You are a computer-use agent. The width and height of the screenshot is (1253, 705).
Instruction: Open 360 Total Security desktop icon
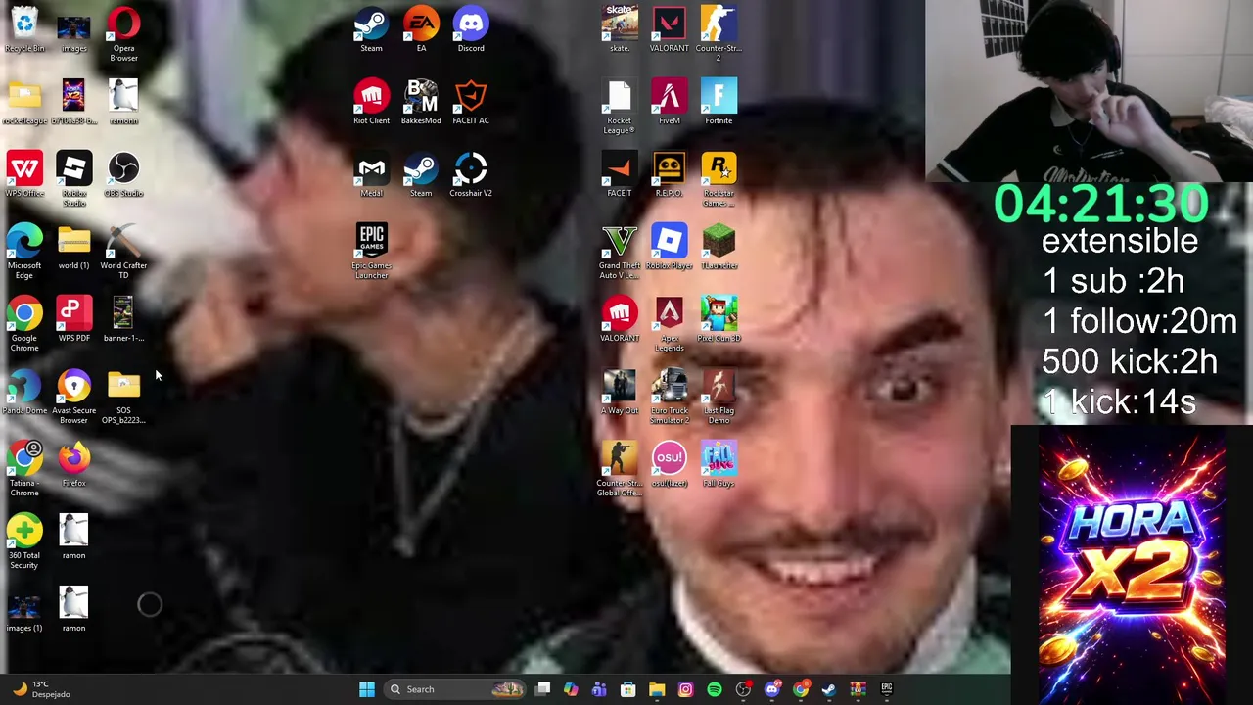tap(24, 541)
